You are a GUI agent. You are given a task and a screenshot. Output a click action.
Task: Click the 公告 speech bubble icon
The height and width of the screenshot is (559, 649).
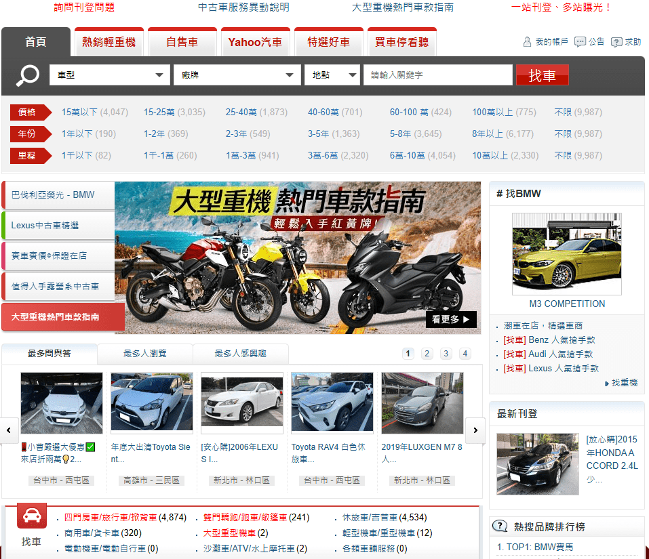pyautogui.click(x=580, y=41)
